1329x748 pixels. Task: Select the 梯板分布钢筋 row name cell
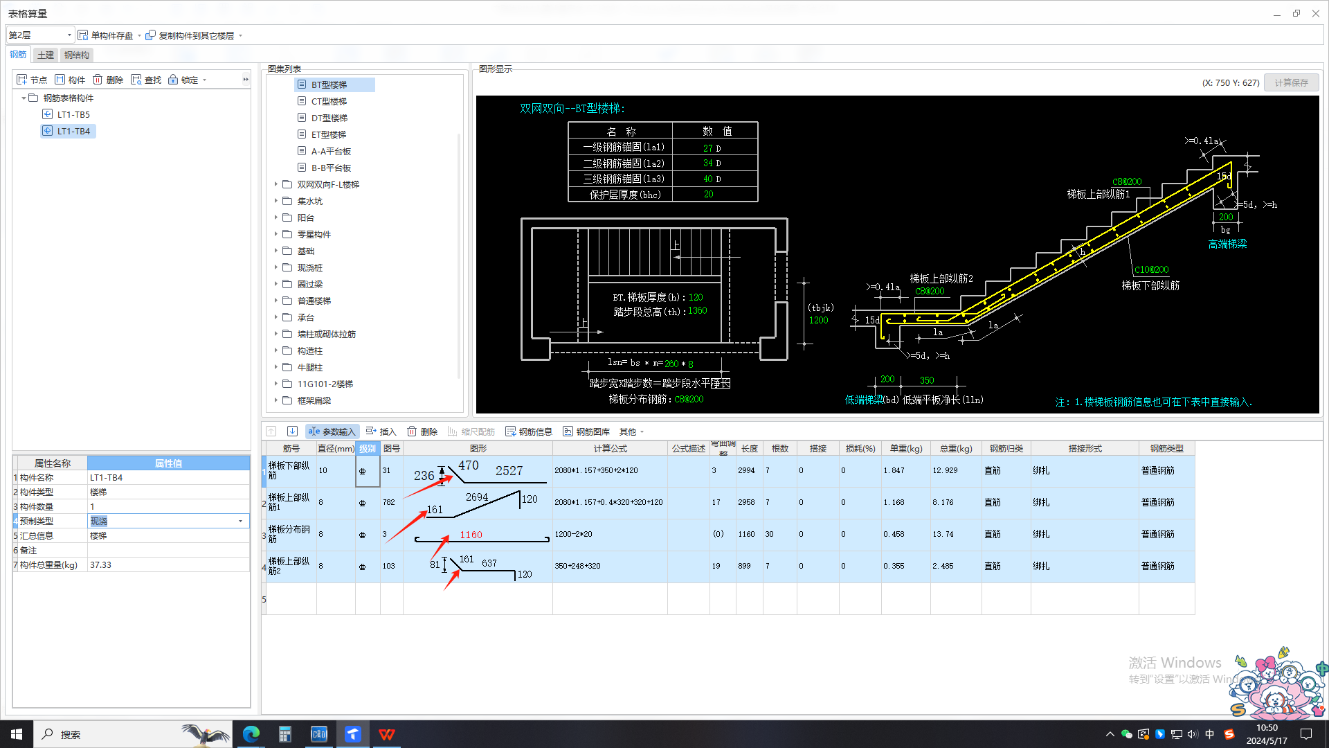point(291,534)
